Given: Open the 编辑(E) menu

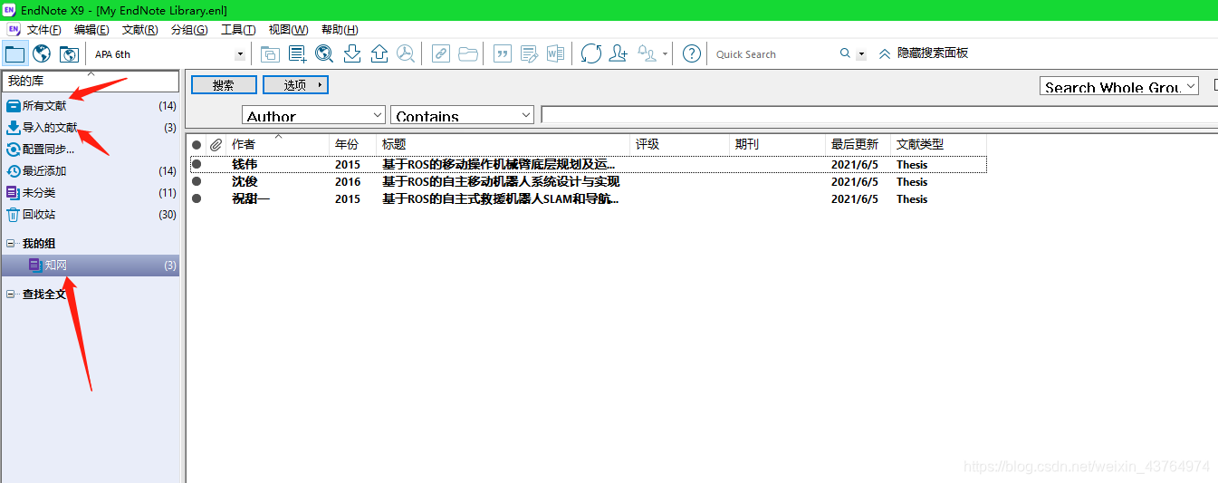Looking at the screenshot, I should point(91,30).
